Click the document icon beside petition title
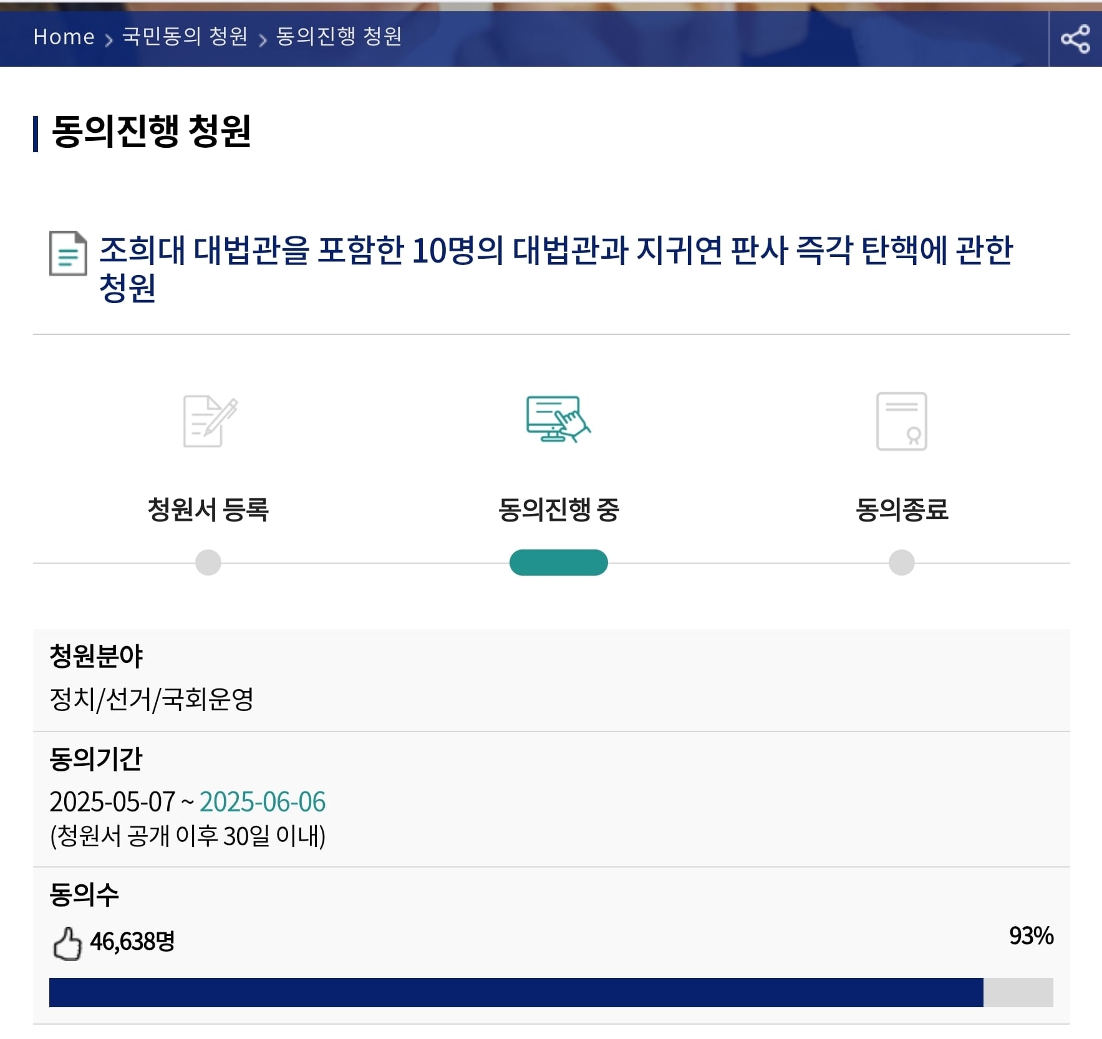The height and width of the screenshot is (1039, 1102). [x=68, y=253]
